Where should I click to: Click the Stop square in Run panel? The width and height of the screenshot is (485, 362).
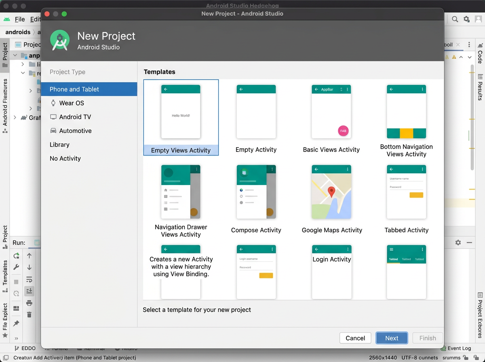(16, 282)
